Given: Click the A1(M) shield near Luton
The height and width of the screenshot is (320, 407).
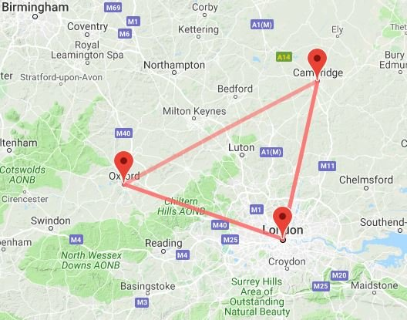Looking at the screenshot, I should 271,152.
